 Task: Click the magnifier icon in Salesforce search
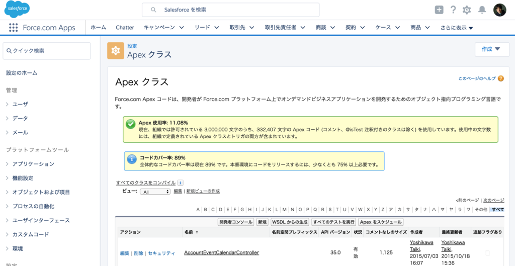[153, 10]
